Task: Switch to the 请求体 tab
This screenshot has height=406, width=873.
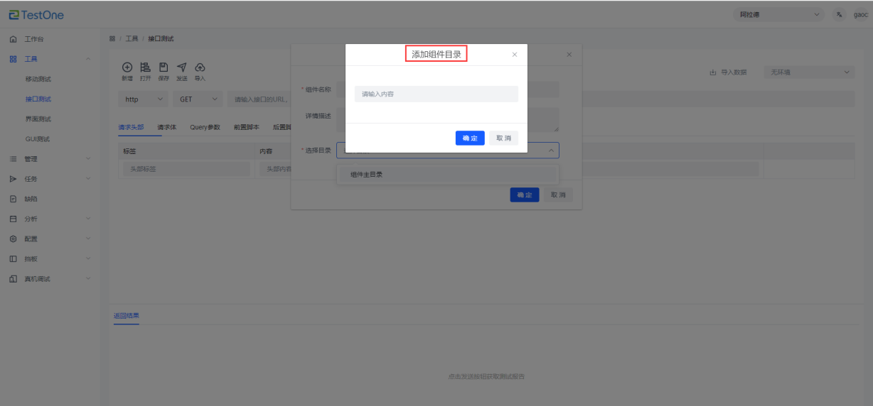Action: tap(166, 128)
